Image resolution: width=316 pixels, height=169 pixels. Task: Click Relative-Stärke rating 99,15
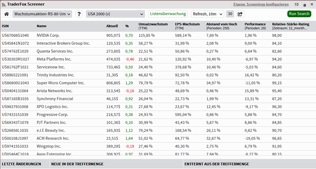pyautogui.click(x=277, y=83)
